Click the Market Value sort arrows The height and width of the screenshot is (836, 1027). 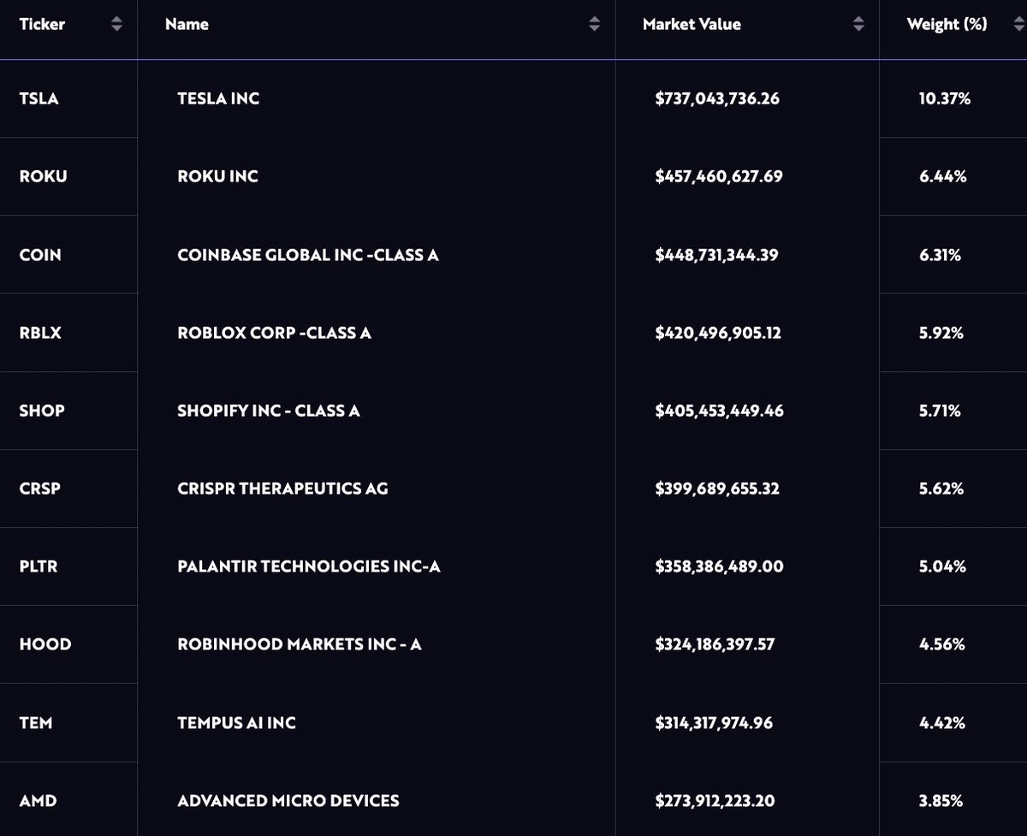pyautogui.click(x=858, y=25)
